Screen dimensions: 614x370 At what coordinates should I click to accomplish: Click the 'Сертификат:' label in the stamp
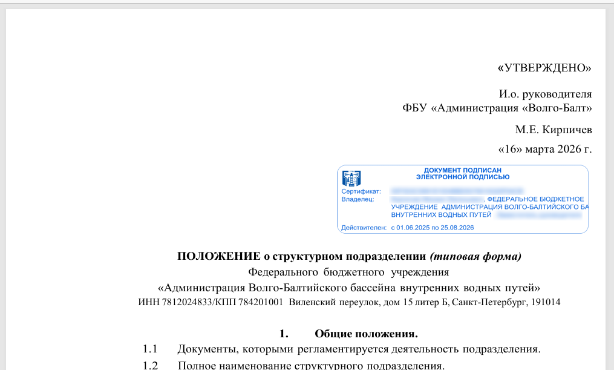tap(361, 191)
